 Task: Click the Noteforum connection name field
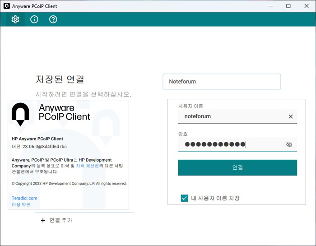[222, 82]
